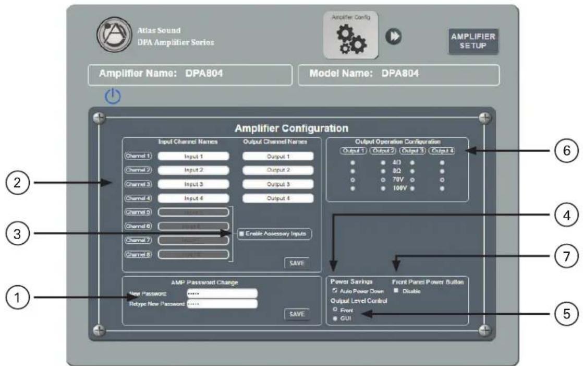Click the Output 2 configuration label
This screenshot has height=366, width=583.
pos(383,151)
